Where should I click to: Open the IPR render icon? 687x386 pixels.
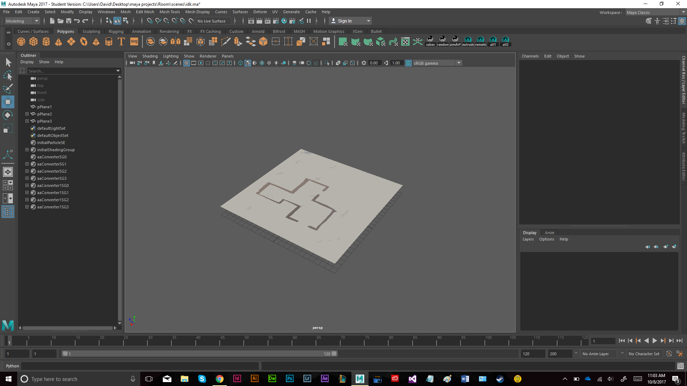click(268, 21)
